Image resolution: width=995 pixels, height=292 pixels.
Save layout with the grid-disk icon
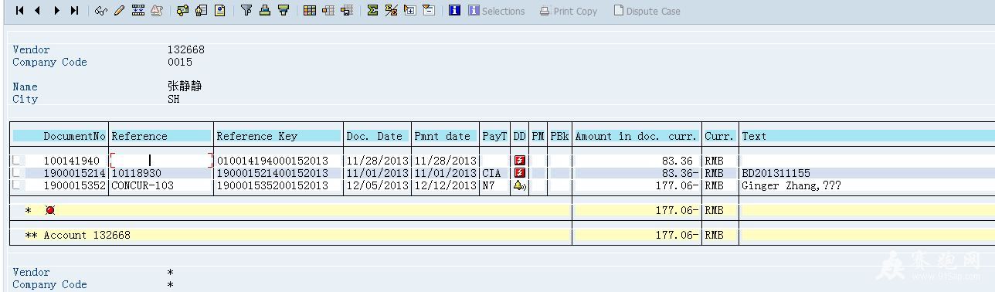[x=347, y=10]
